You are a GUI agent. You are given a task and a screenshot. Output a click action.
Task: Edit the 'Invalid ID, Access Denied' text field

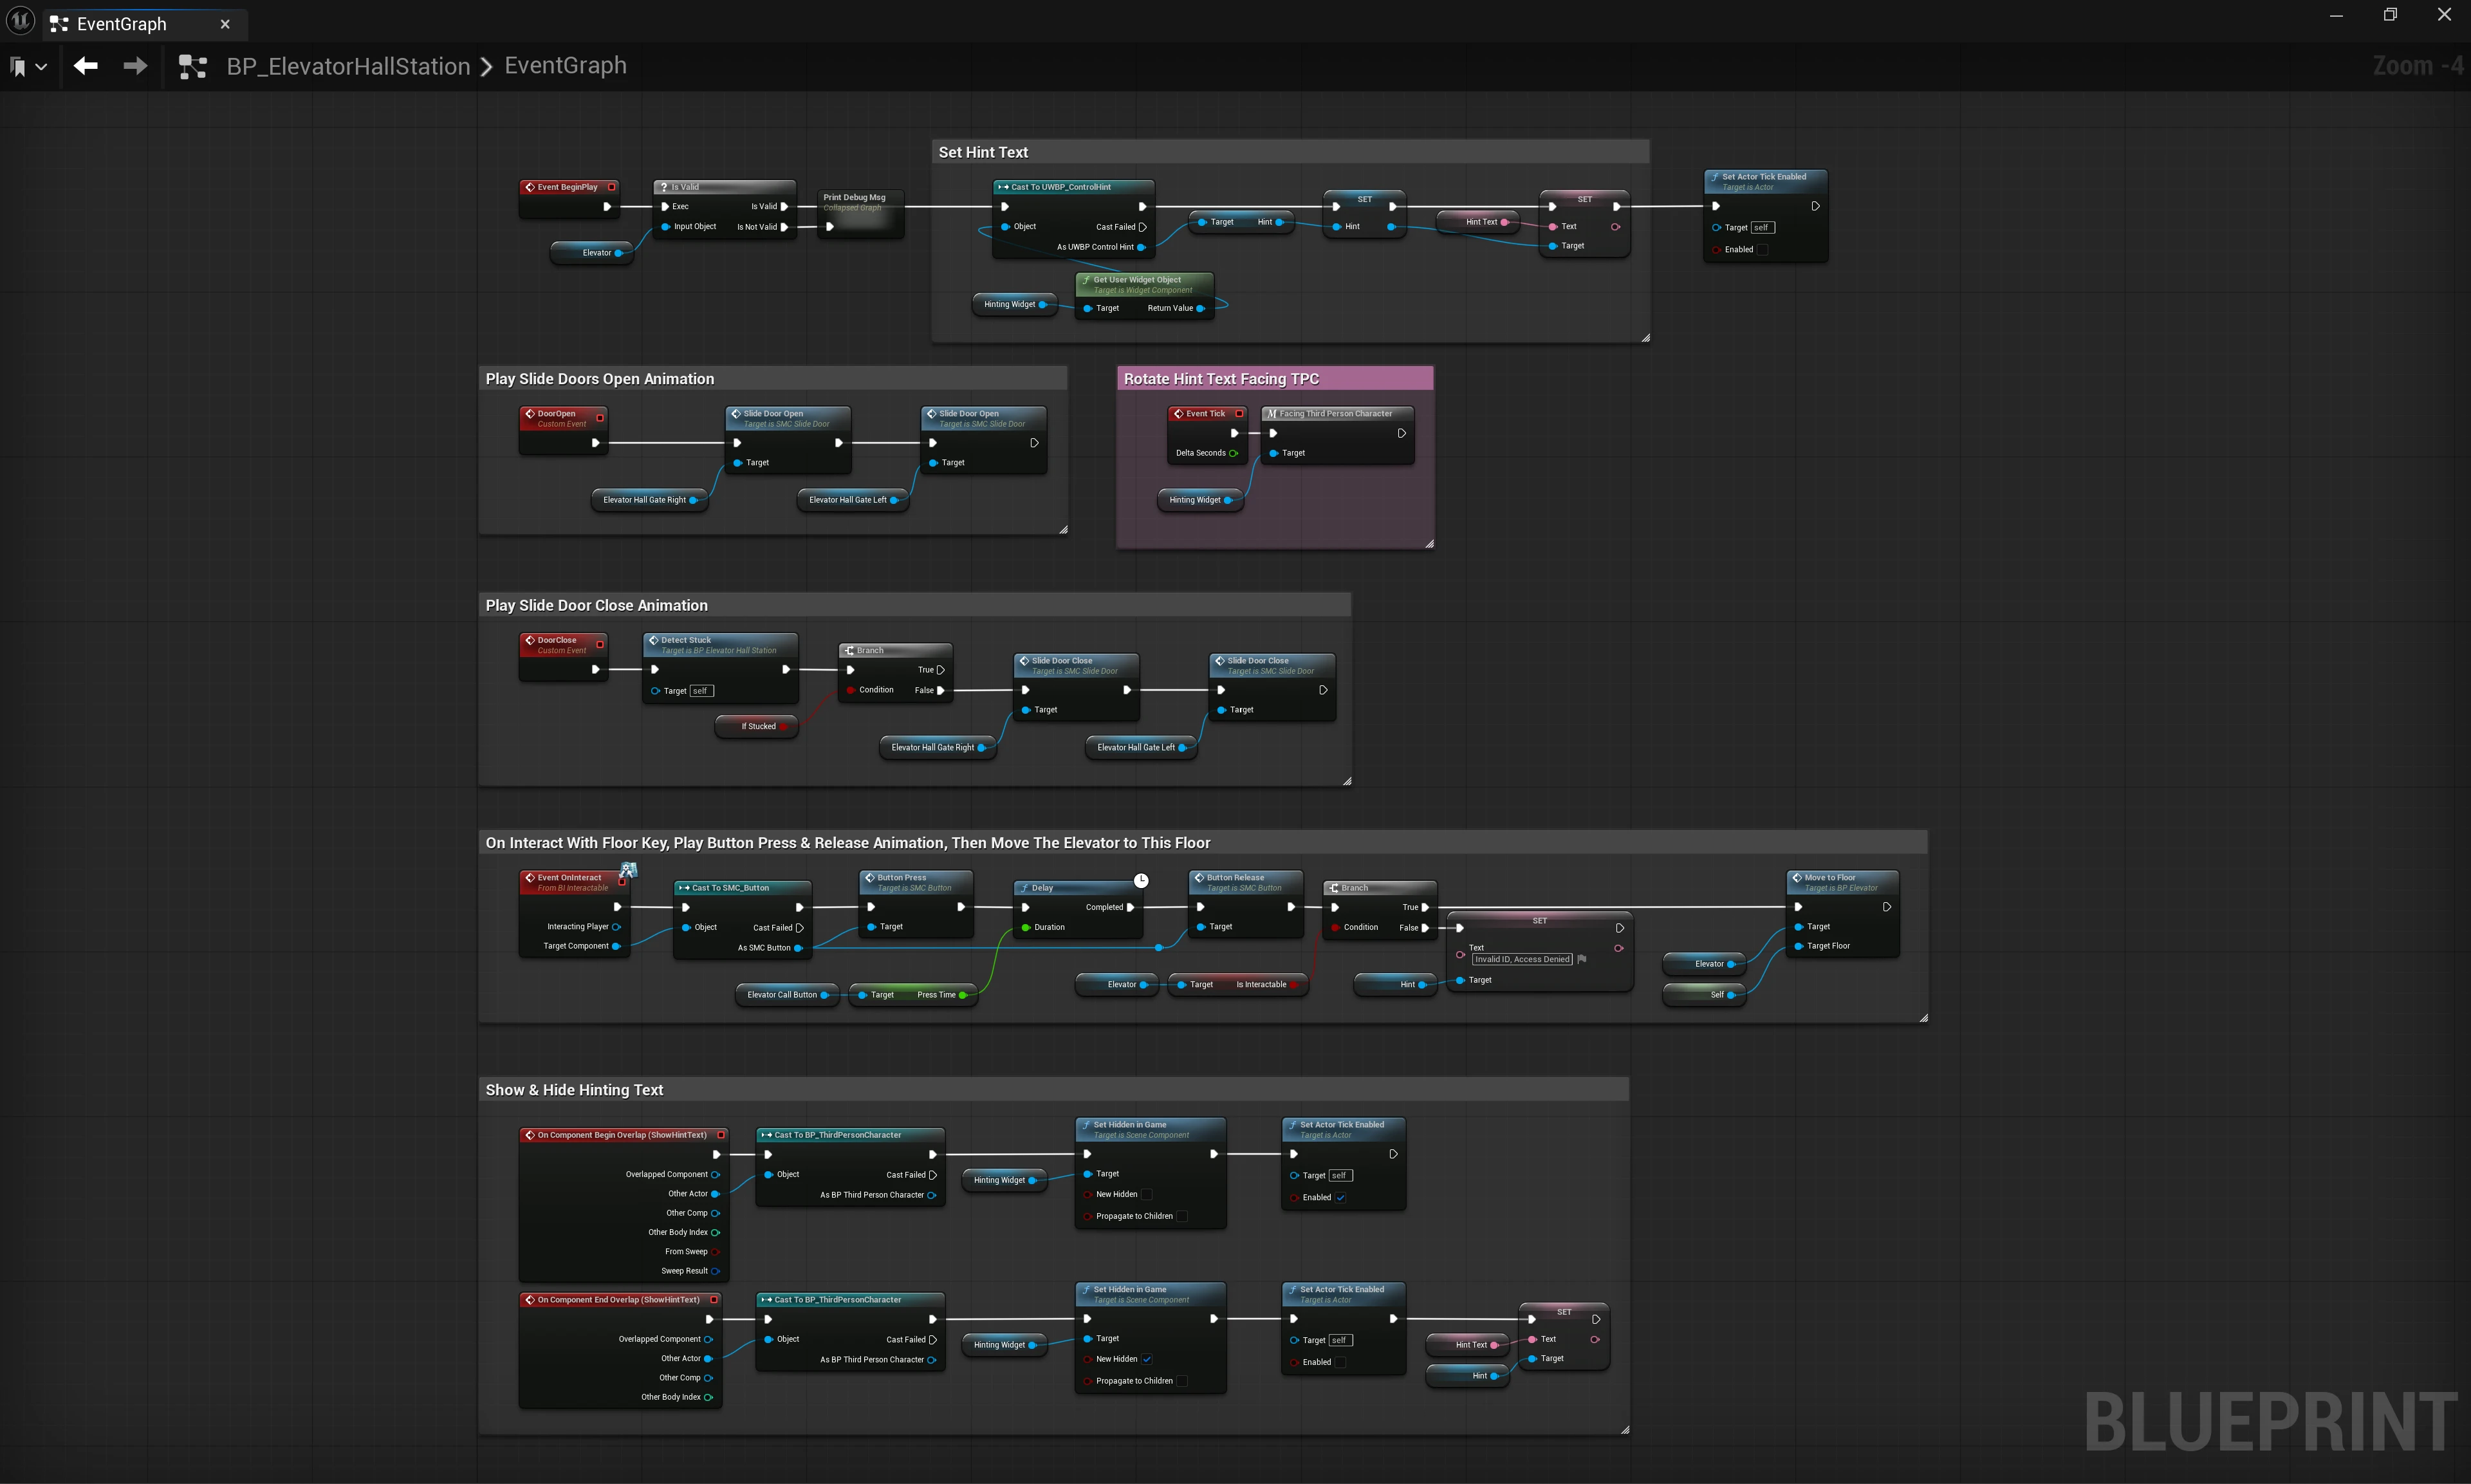coord(1521,959)
